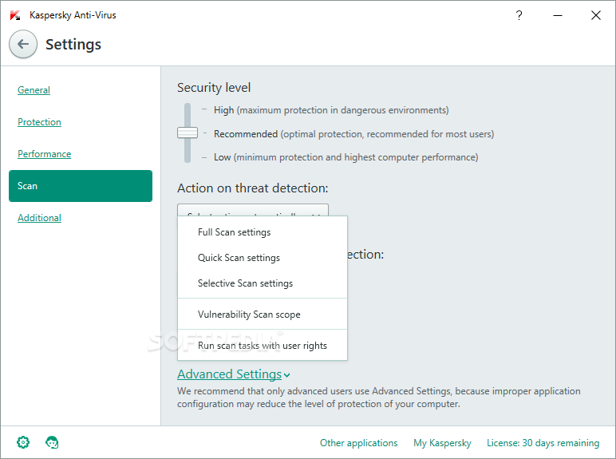This screenshot has width=616, height=459.
Task: Open the action on threat detection dropdown
Action: tap(253, 210)
